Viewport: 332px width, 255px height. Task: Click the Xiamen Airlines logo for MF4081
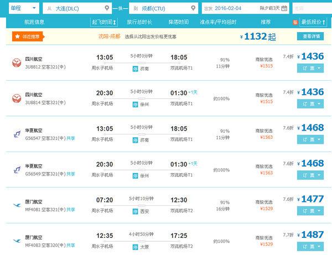pyautogui.click(x=17, y=205)
